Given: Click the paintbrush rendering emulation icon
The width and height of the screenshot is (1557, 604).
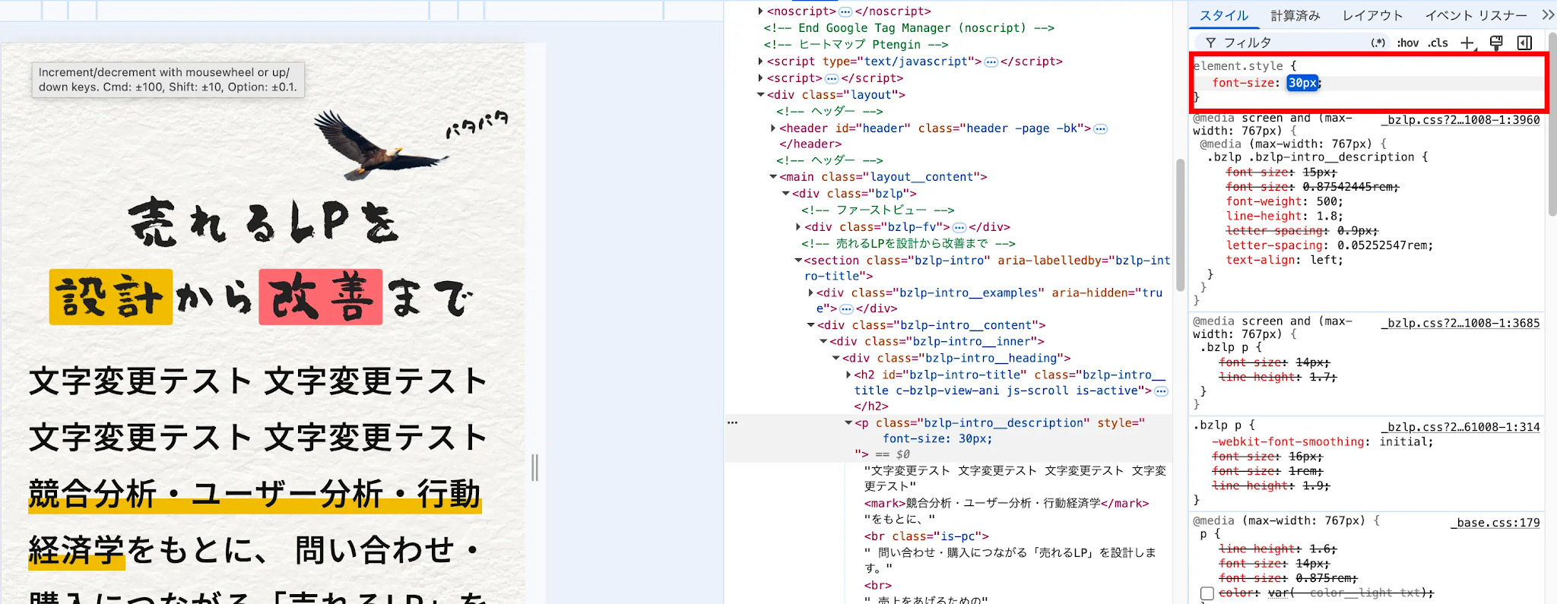Looking at the screenshot, I should pyautogui.click(x=1496, y=43).
